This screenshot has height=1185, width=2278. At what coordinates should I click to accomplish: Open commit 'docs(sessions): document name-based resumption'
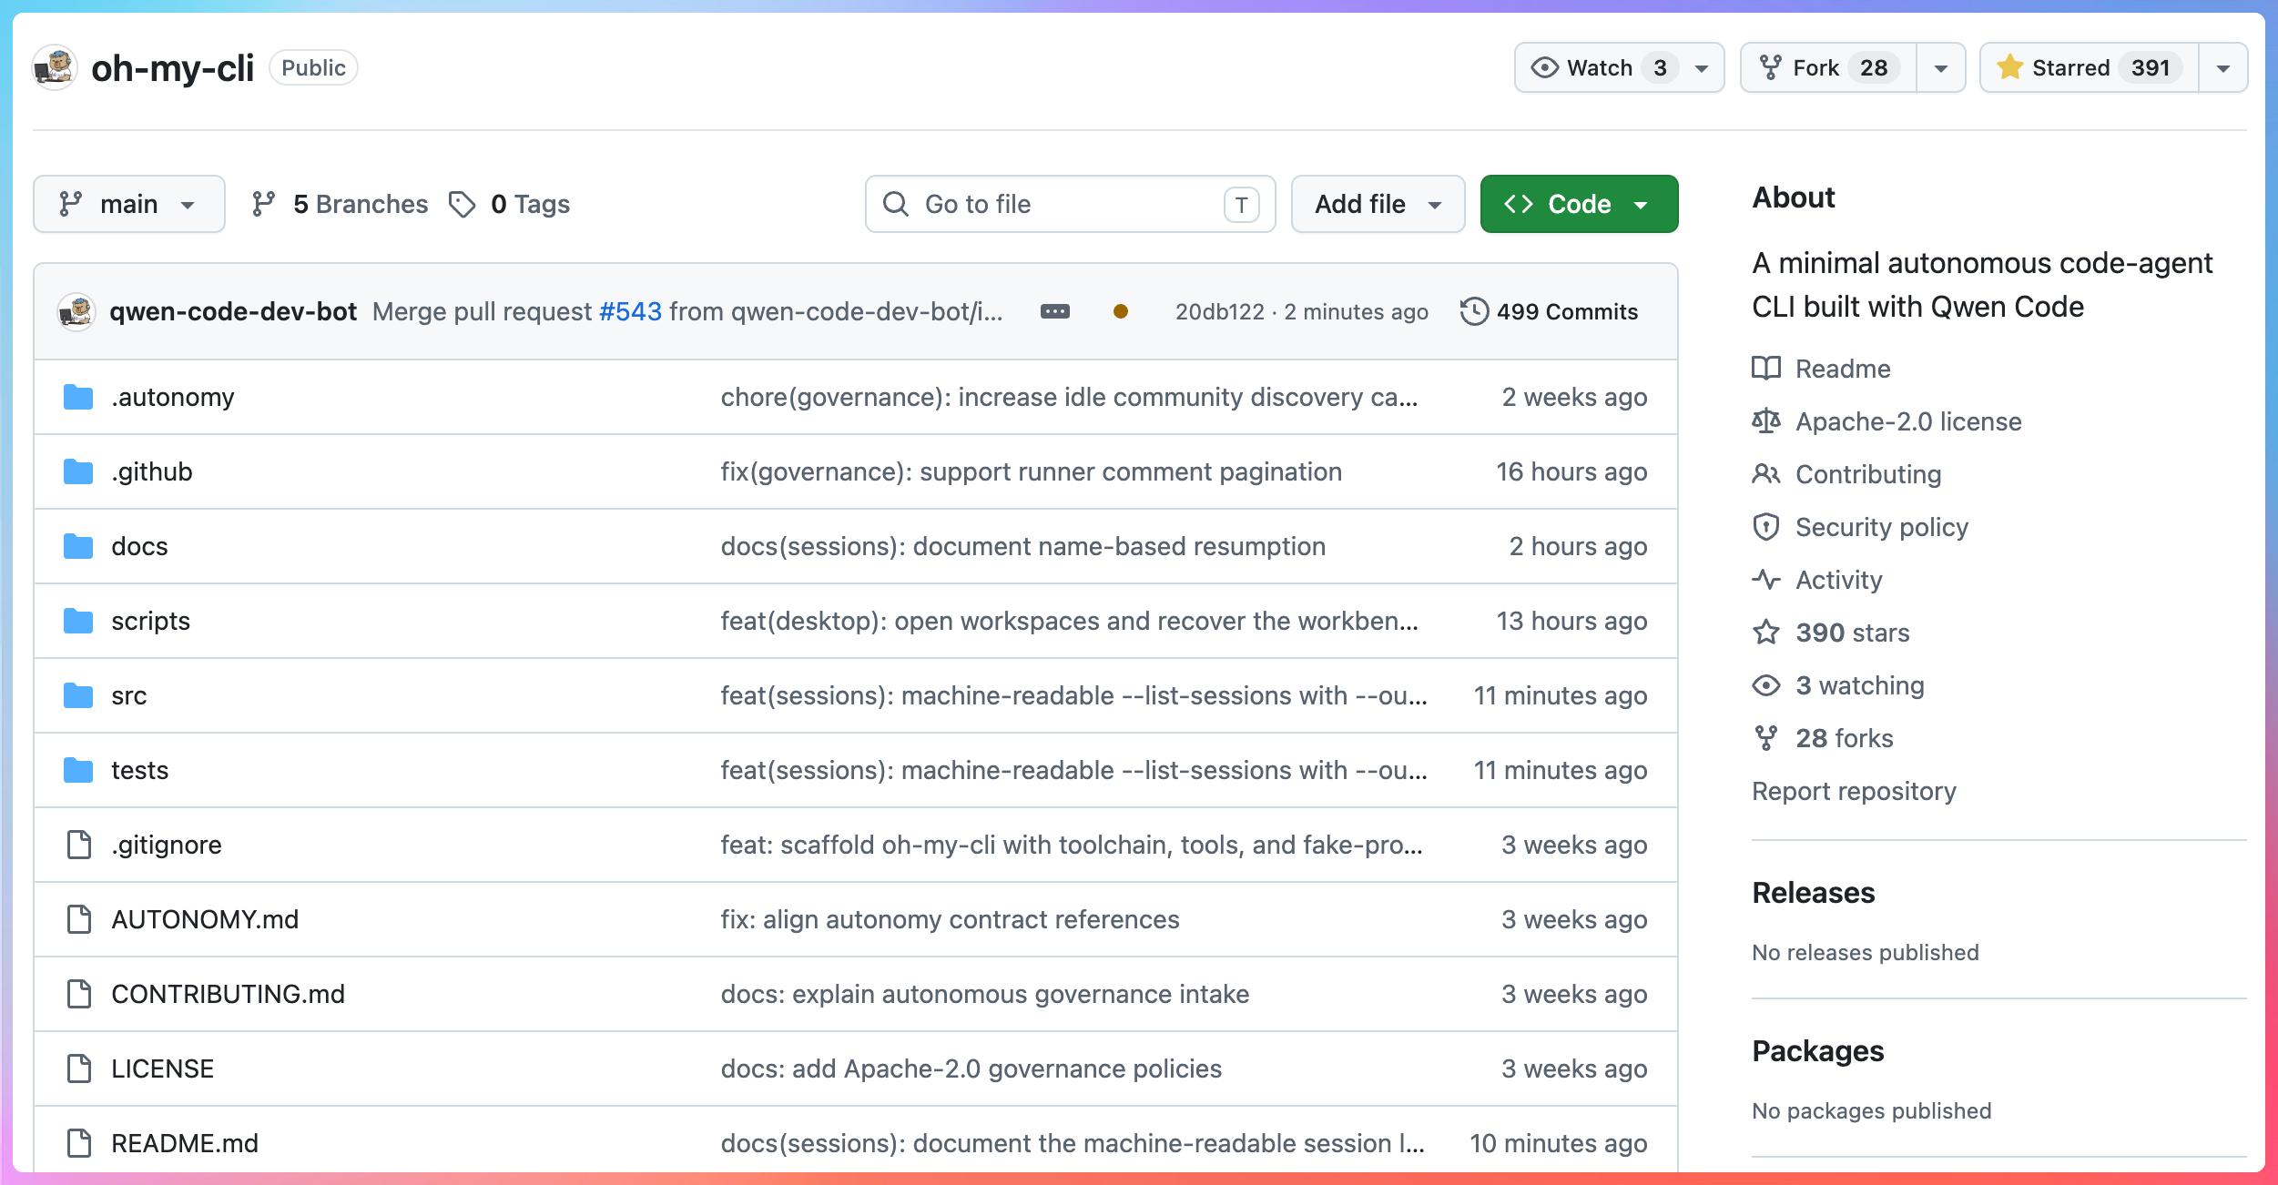click(1023, 546)
